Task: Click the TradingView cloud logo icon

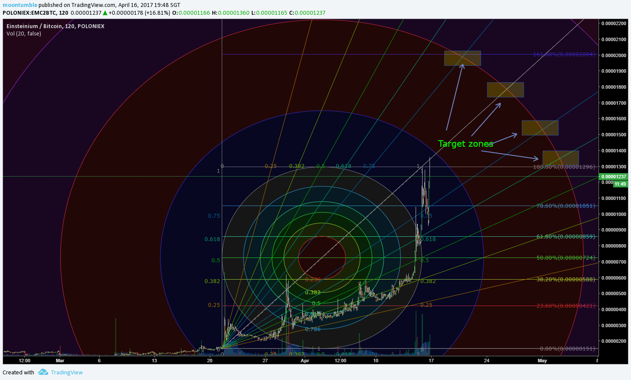Action: [43, 372]
